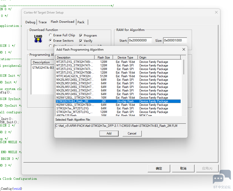Open the Flash Download tab
This screenshot has height=191, width=233.
click(62, 22)
